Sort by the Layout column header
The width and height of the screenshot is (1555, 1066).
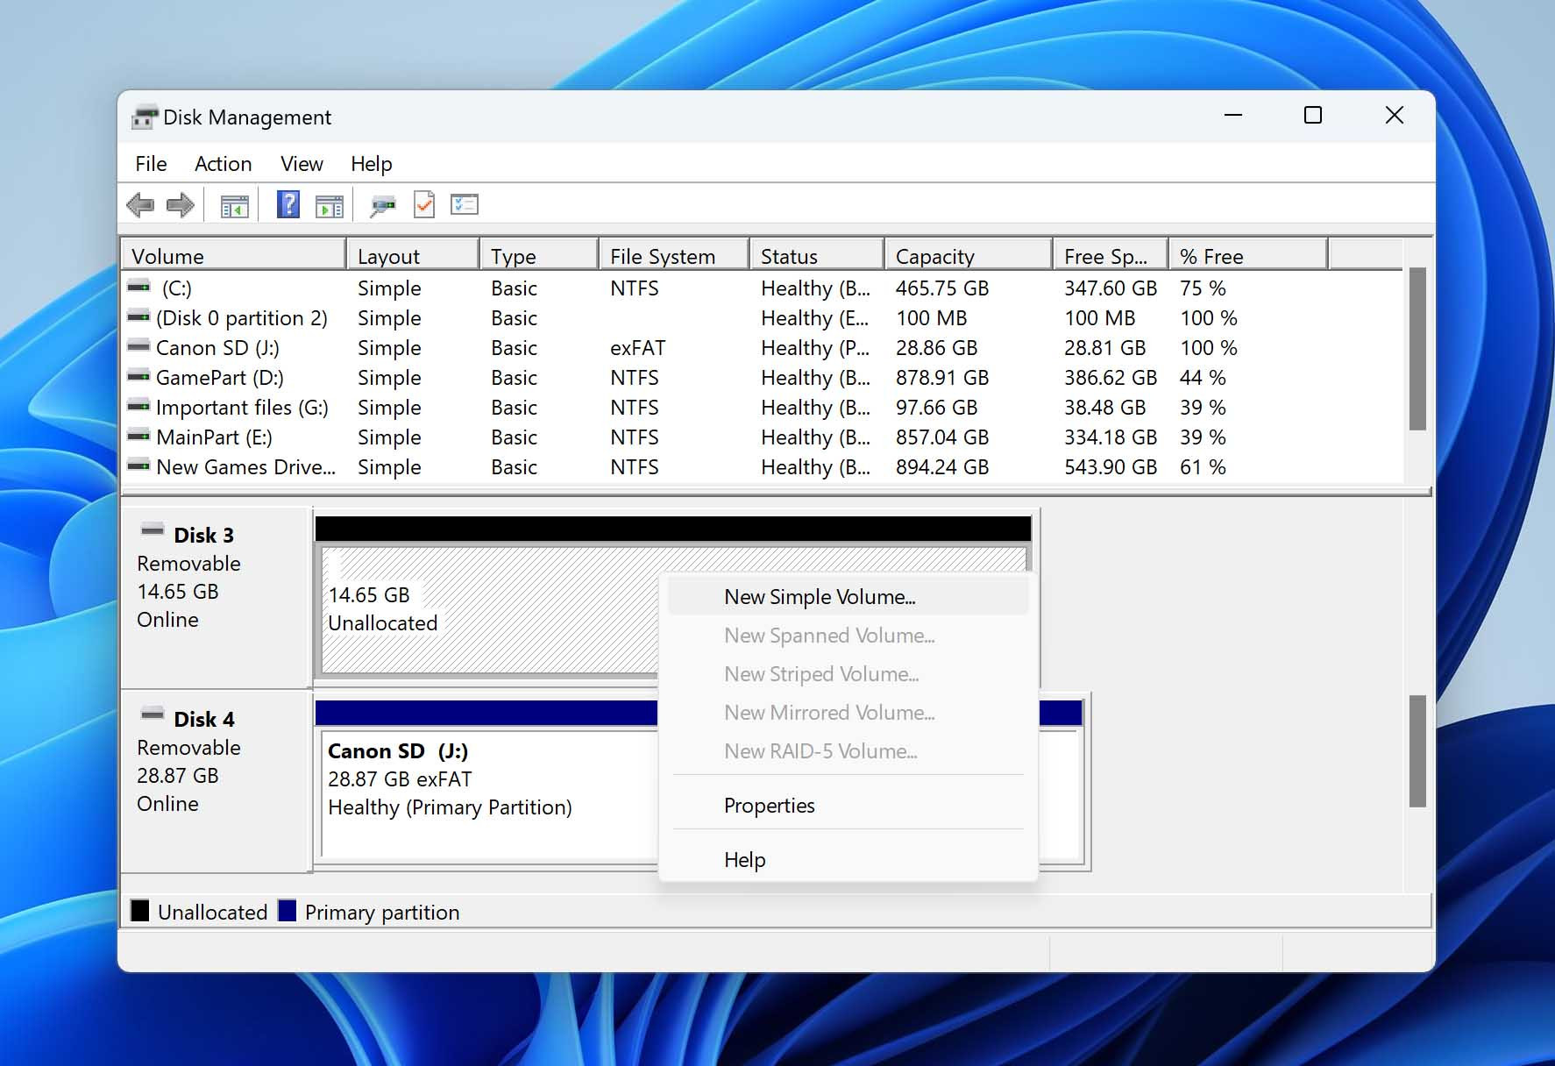pos(413,256)
